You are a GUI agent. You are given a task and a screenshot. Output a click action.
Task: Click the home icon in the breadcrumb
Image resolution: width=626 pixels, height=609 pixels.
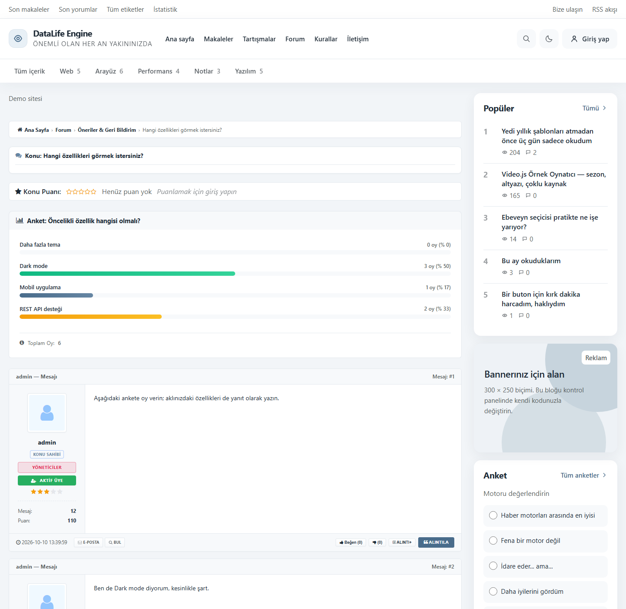click(20, 130)
